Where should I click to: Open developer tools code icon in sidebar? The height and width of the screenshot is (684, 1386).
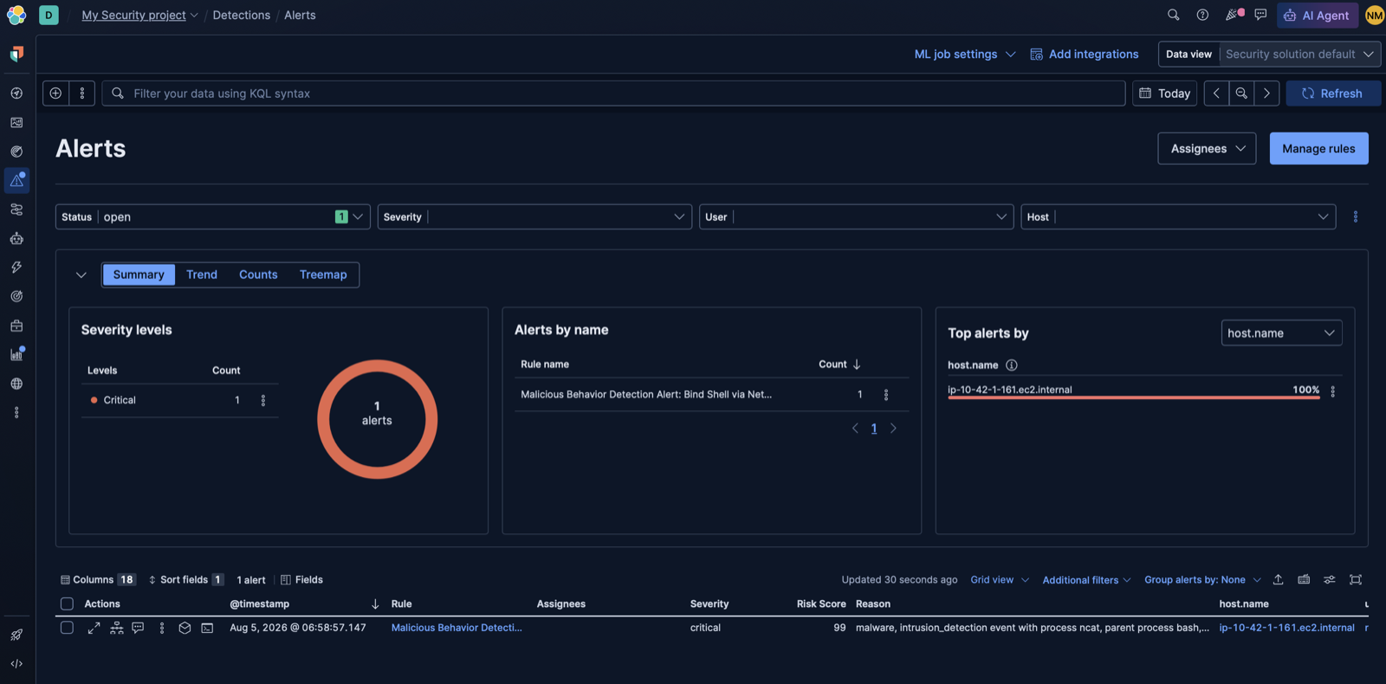(x=16, y=664)
